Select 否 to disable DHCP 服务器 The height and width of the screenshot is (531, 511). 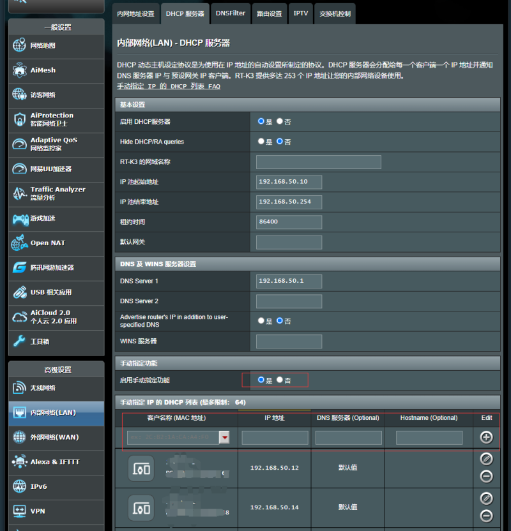pyautogui.click(x=280, y=121)
